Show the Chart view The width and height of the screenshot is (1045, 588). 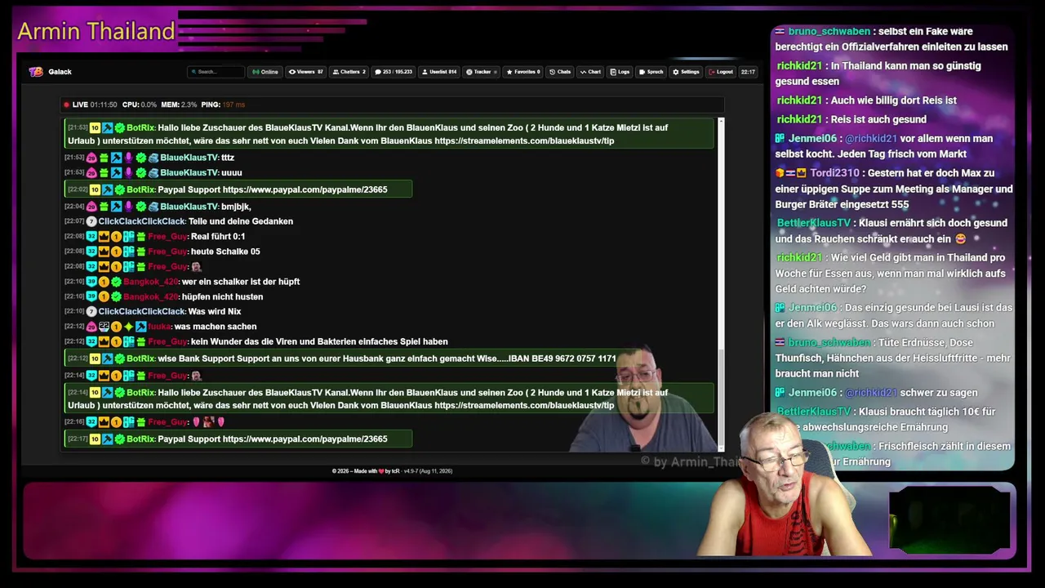click(590, 72)
